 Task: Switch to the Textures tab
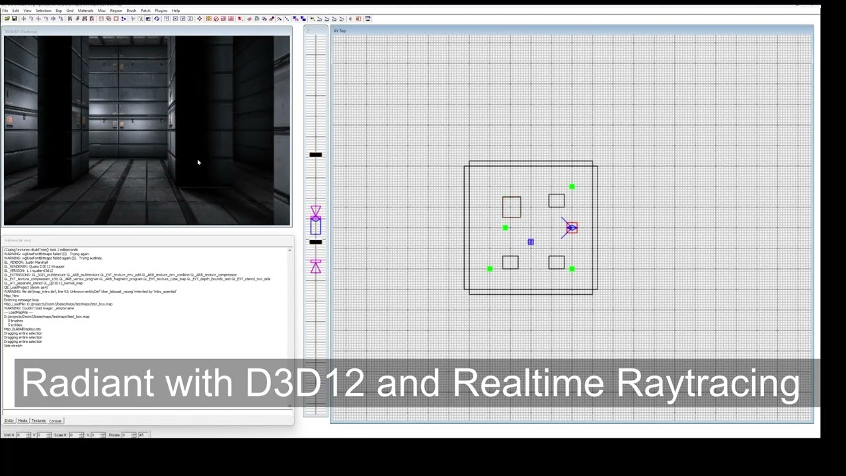coord(38,420)
